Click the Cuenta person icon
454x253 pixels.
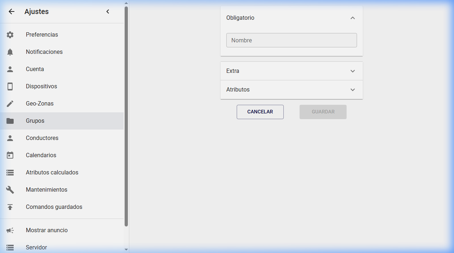coord(10,69)
